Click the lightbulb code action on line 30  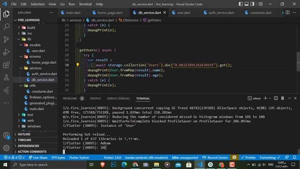click(78, 65)
